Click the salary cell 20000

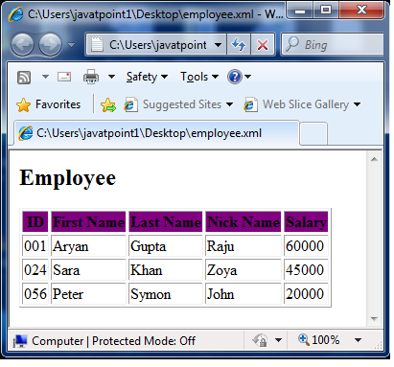tap(306, 294)
